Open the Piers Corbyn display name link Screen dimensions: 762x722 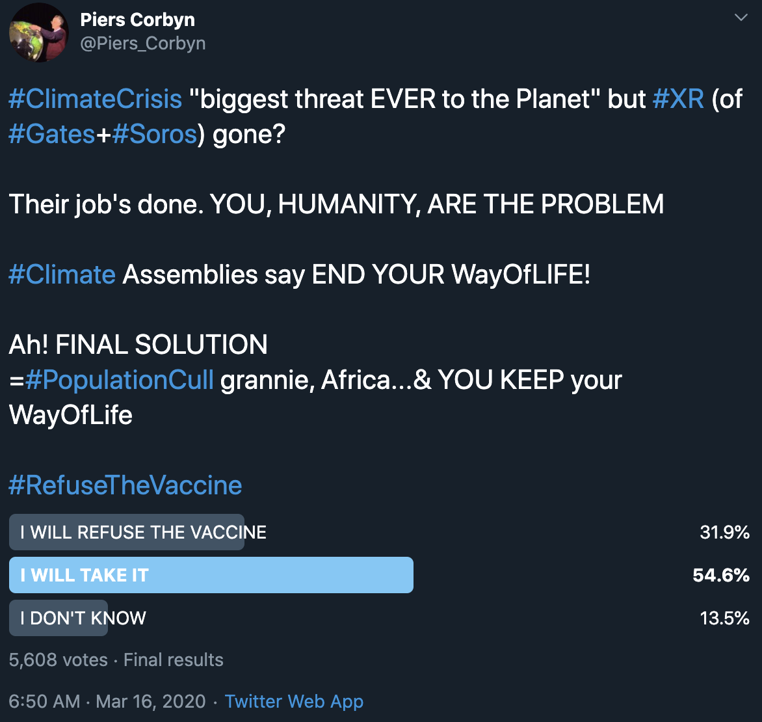pos(138,20)
